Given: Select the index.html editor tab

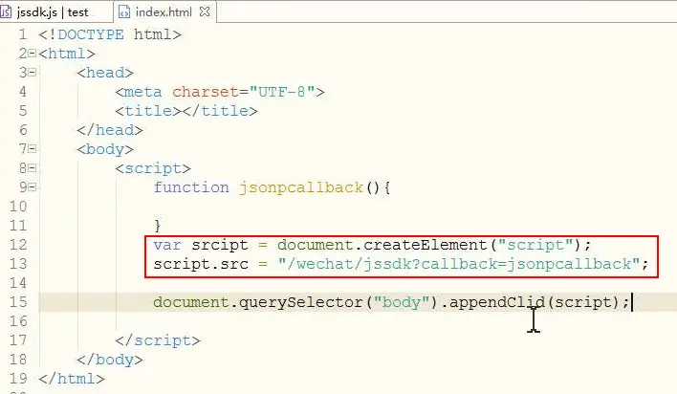Looking at the screenshot, I should pyautogui.click(x=164, y=12).
